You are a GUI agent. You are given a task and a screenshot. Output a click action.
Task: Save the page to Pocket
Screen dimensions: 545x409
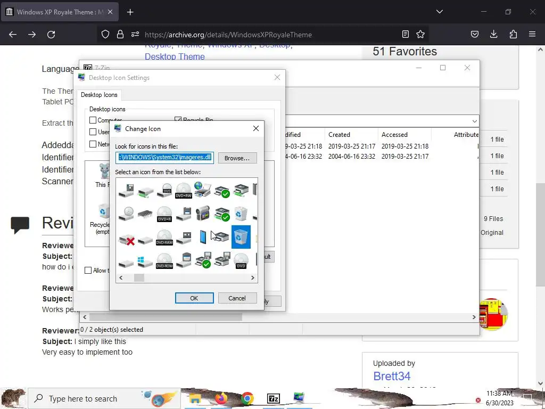[474, 35]
